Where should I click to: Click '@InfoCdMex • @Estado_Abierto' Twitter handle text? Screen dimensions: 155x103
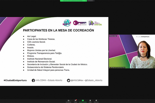click(87, 80)
